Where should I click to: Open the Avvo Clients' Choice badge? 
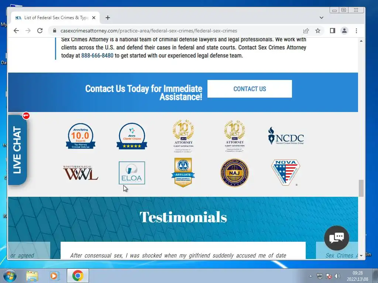[x=132, y=136]
